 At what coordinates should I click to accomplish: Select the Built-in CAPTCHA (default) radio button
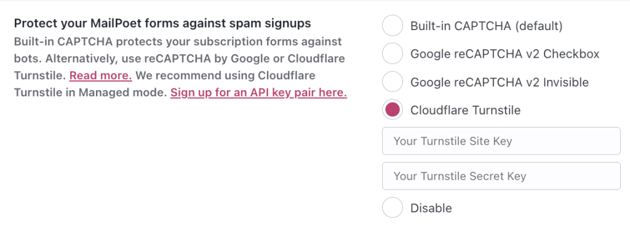click(x=392, y=26)
